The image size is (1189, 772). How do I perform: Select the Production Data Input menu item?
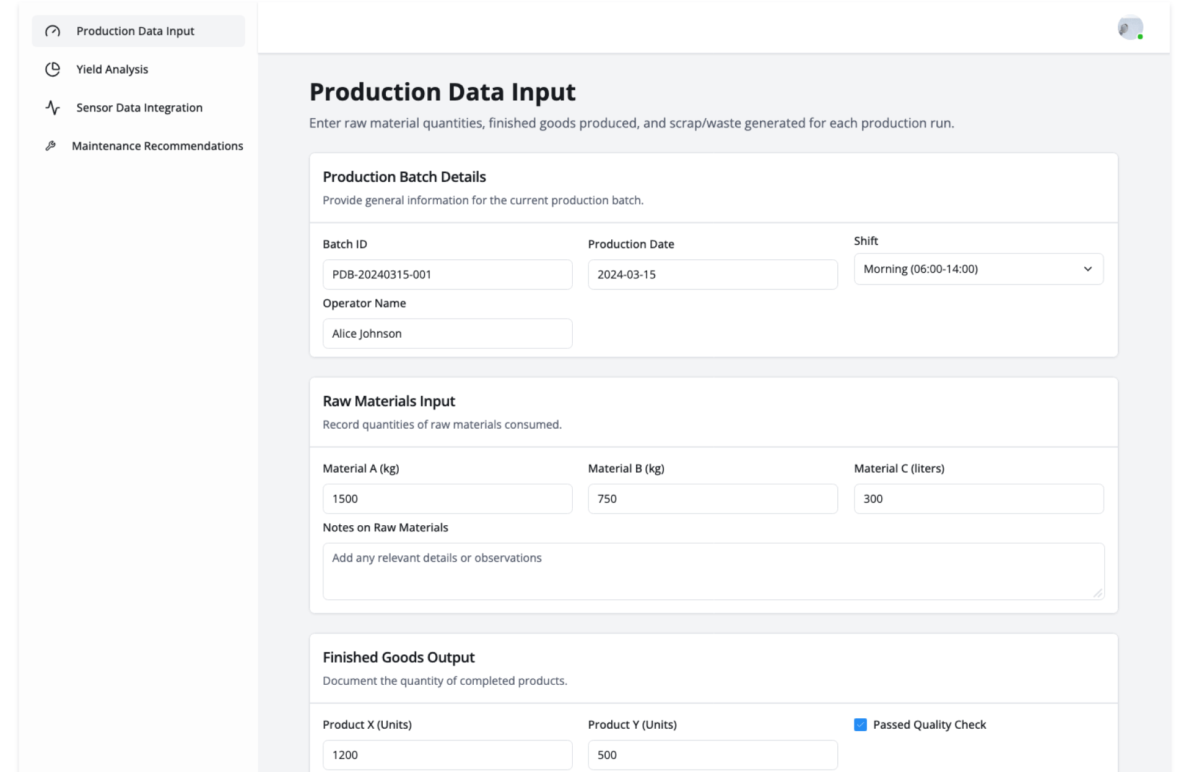point(135,31)
